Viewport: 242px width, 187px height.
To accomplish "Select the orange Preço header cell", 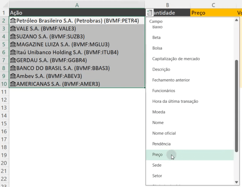I will coord(213,13).
